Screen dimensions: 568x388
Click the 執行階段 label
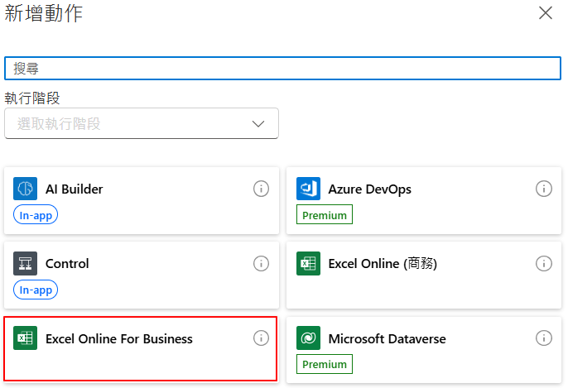click(32, 98)
